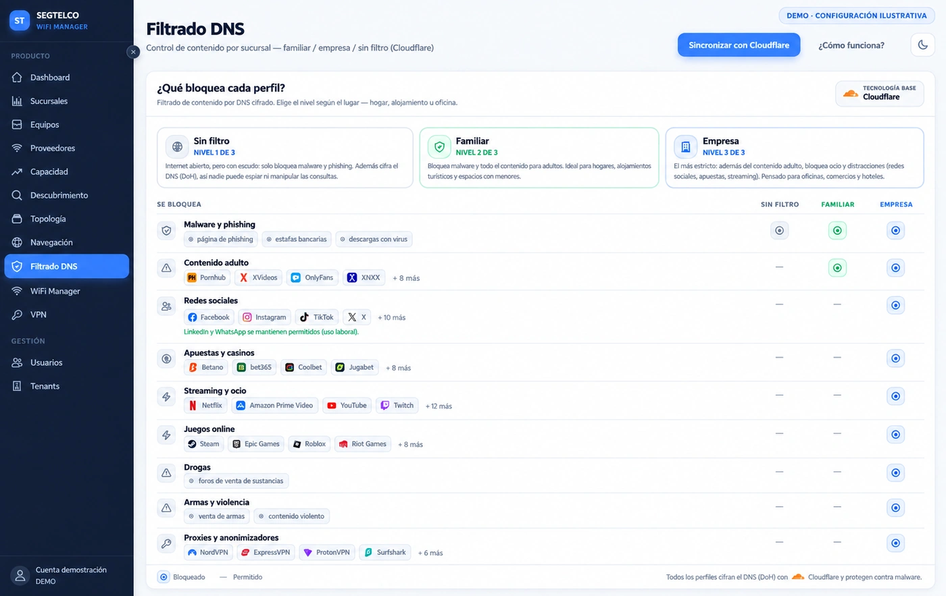Viewport: 946px width, 596px height.
Task: Click the Instagram chip
Action: tap(264, 317)
